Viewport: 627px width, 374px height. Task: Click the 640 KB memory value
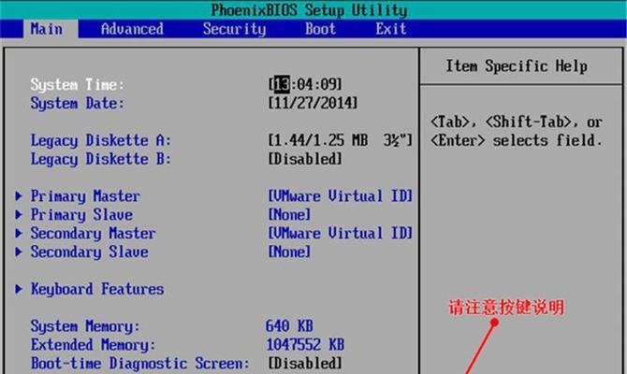click(289, 326)
